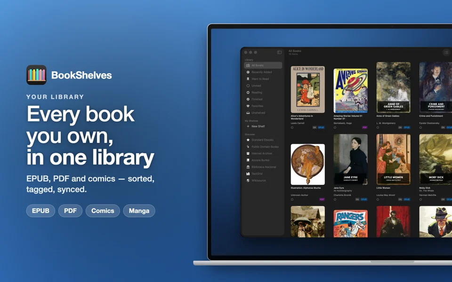Open Favorites with the heart icon
This screenshot has height=282, width=452.
click(263, 106)
